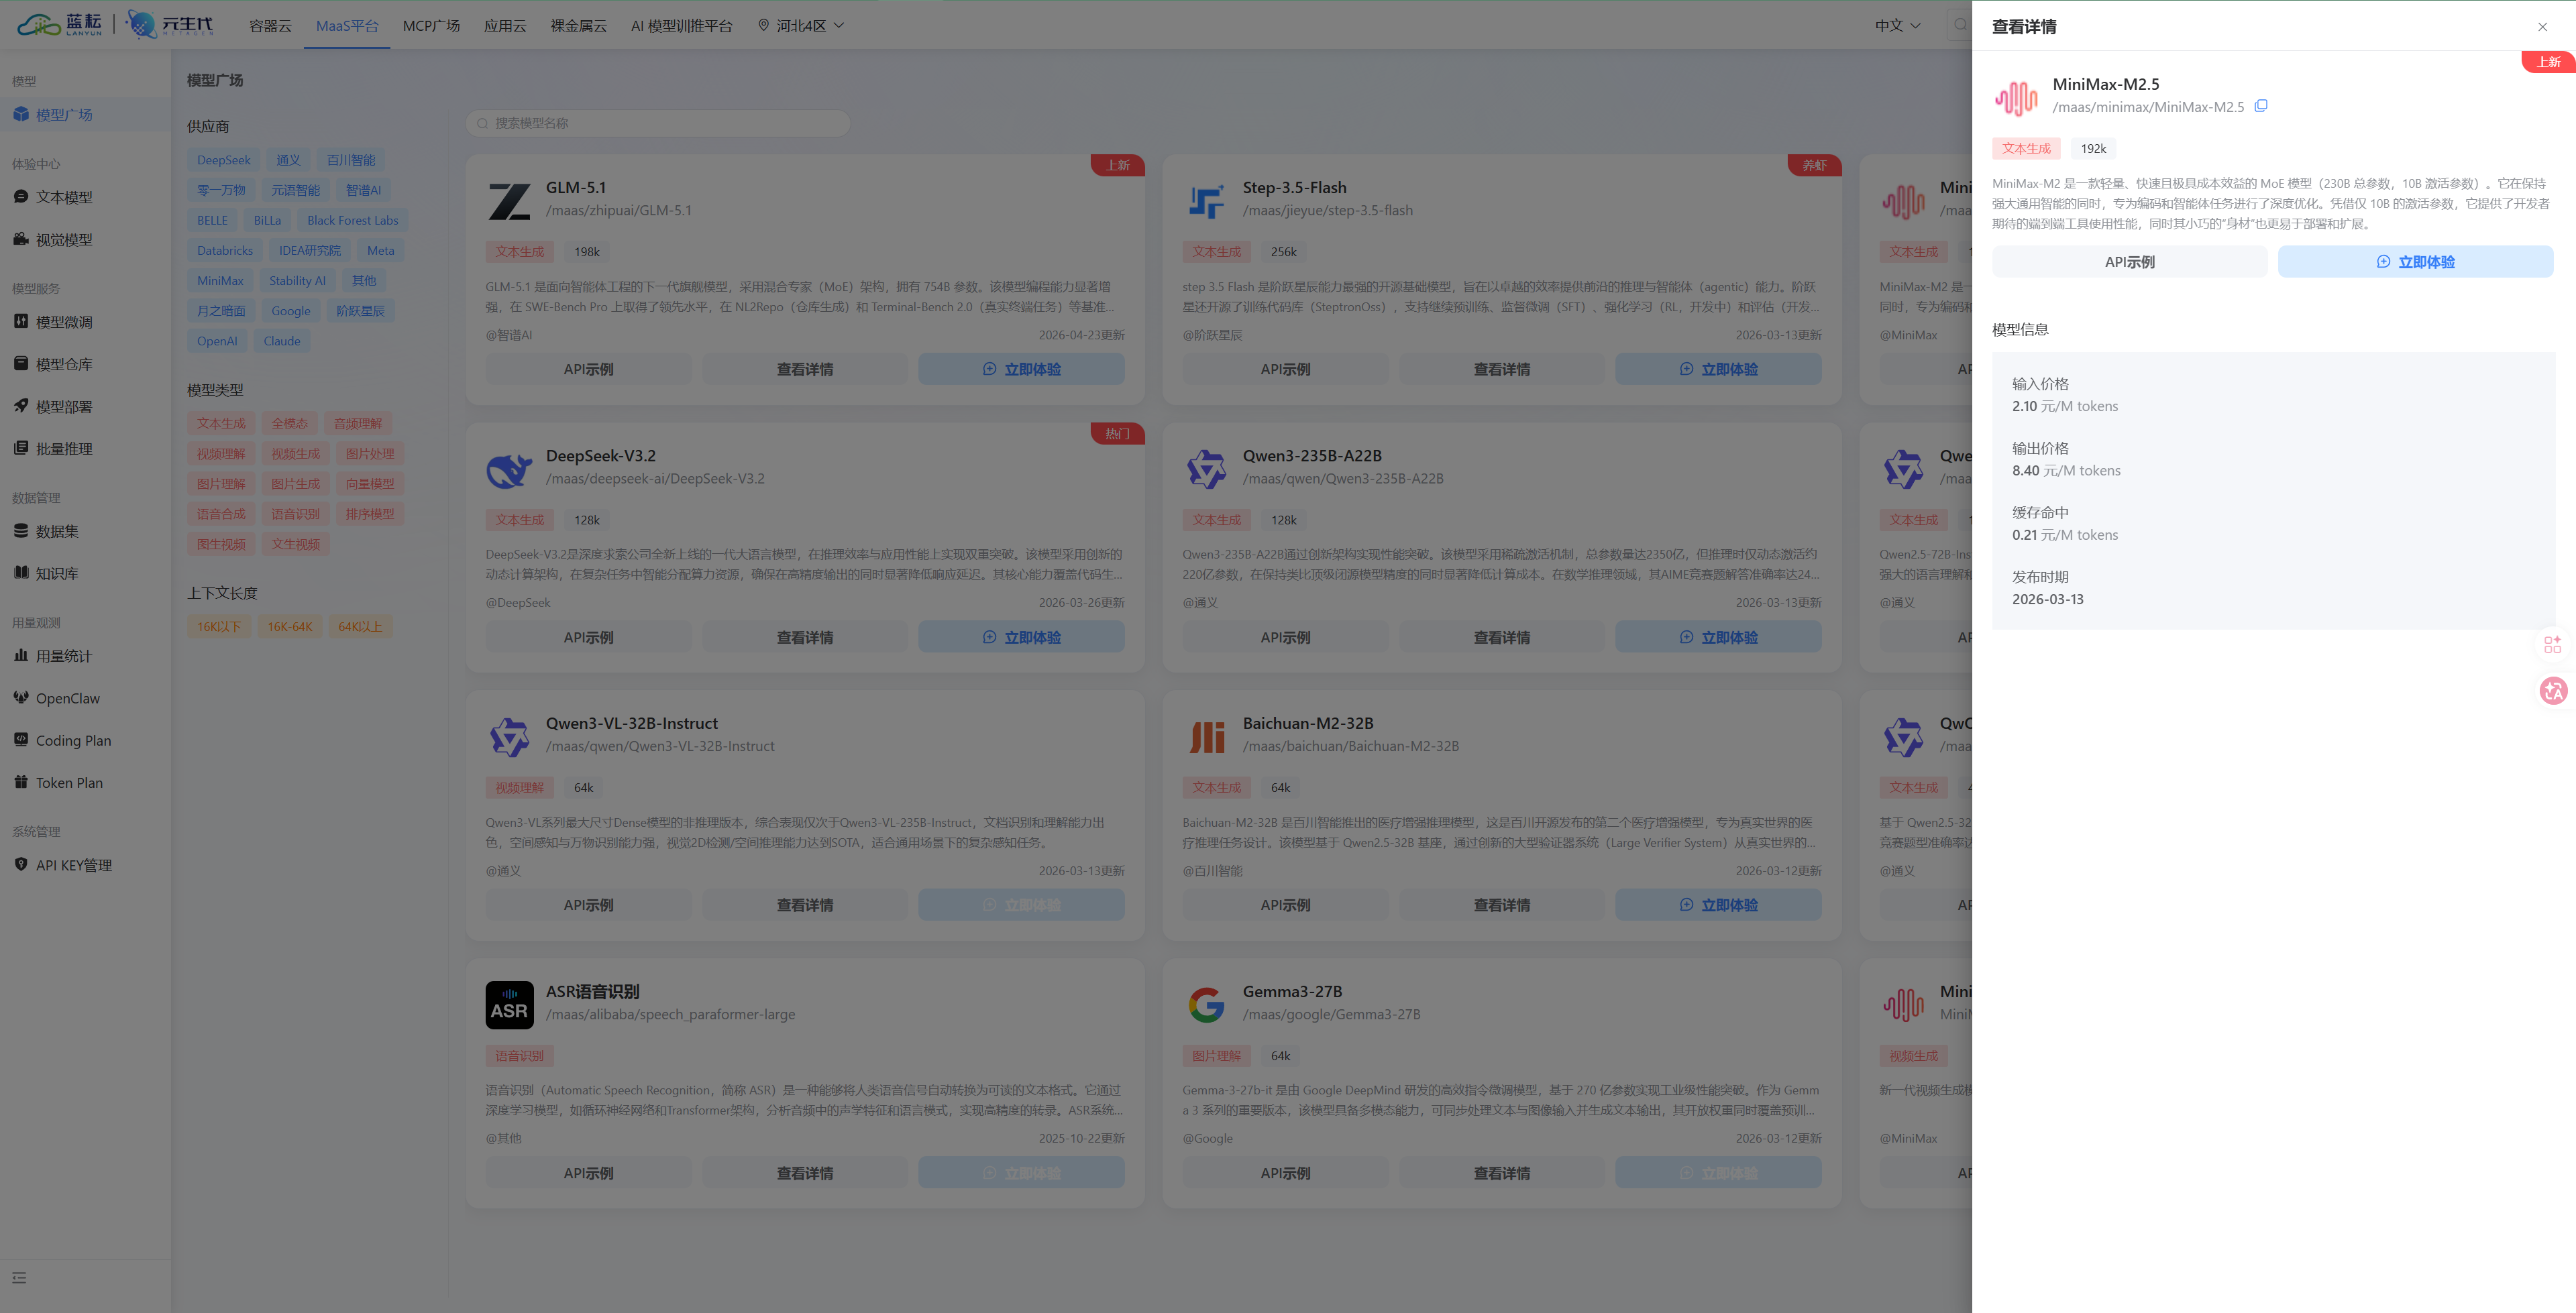Screen dimensions: 2576x1313
Task: Click 查看详情 on the Gemma3-27B card
Action: coord(1501,1173)
